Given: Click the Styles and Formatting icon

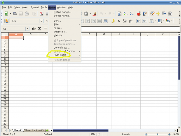Looking at the screenshot, I should pos(6,21).
